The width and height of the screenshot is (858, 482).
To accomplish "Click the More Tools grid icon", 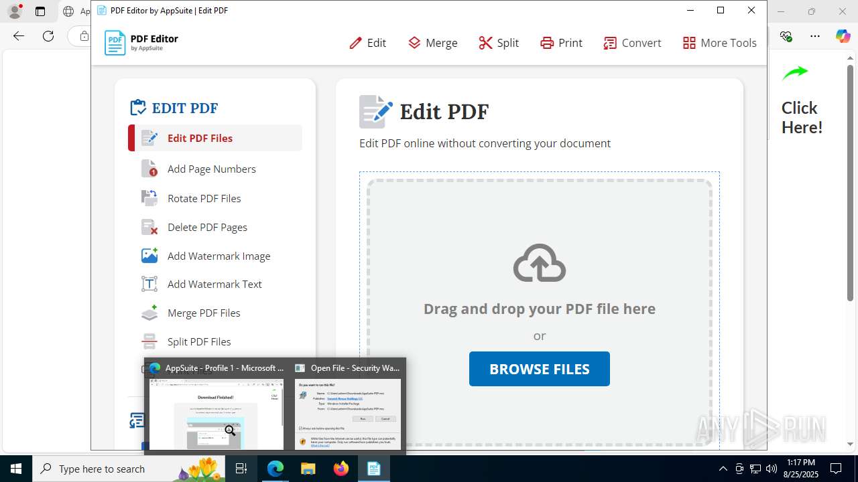I will [x=689, y=43].
